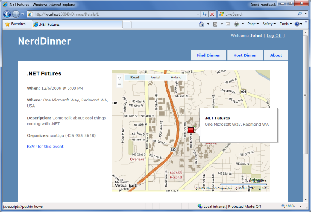Click the route 520 shield marker
The image size is (311, 212).
(173, 150)
